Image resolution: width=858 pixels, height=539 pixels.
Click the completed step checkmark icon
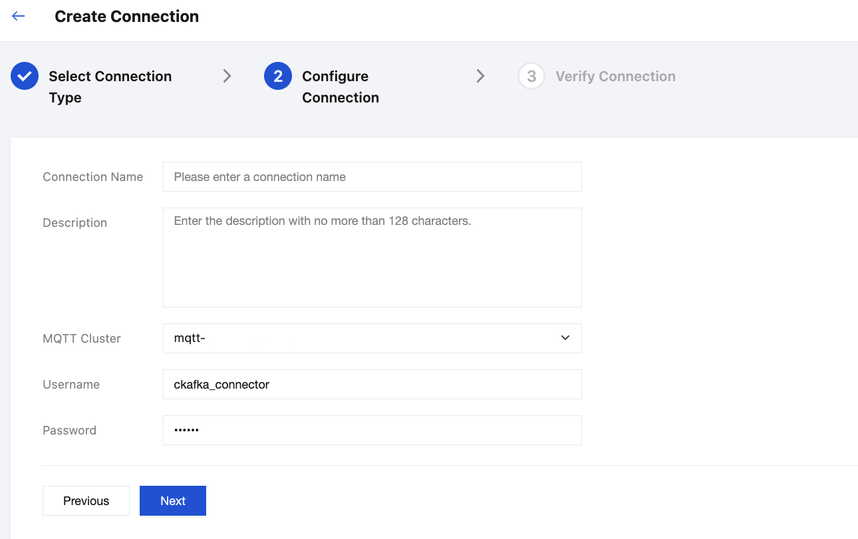25,77
